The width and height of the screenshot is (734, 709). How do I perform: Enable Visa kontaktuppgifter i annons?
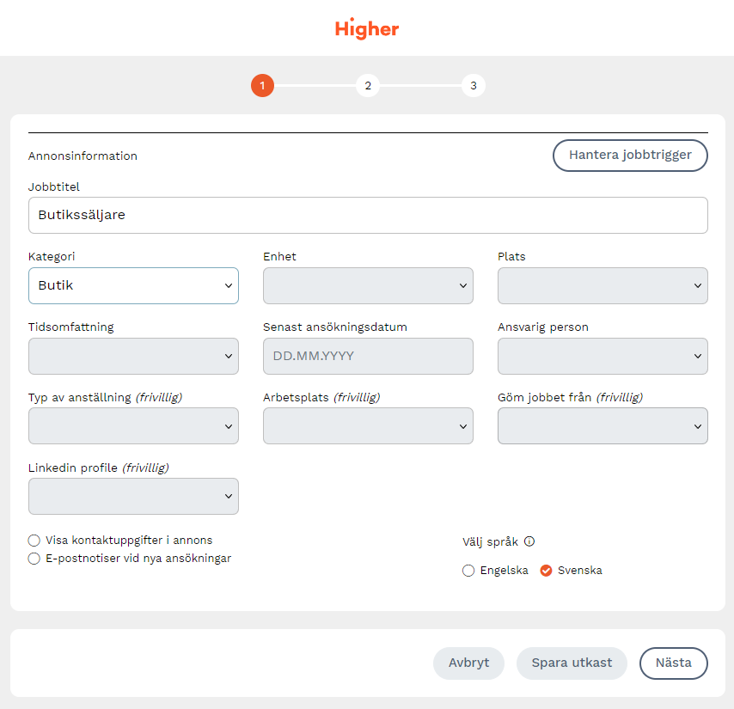(34, 541)
